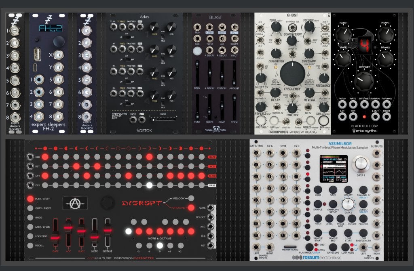Toggle the LOCK SEQ button
This screenshot has width=414, height=271.
(30, 236)
